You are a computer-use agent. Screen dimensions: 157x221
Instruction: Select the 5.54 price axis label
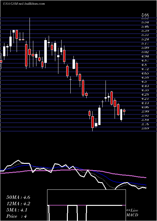coord(145,22)
